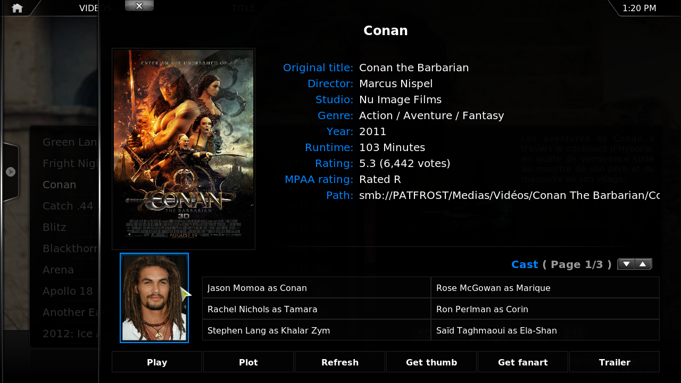Select Blitz in the movie list
The image size is (681, 383).
click(55, 227)
